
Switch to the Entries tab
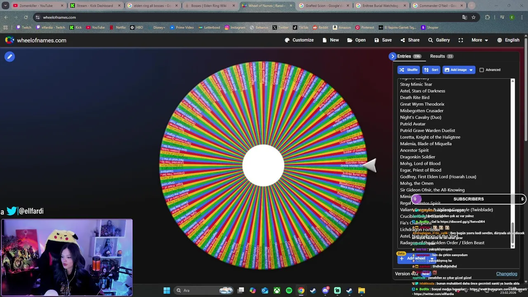click(x=409, y=56)
